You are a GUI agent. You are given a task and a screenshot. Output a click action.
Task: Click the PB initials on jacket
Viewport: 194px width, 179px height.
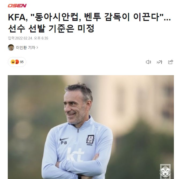[64, 143]
